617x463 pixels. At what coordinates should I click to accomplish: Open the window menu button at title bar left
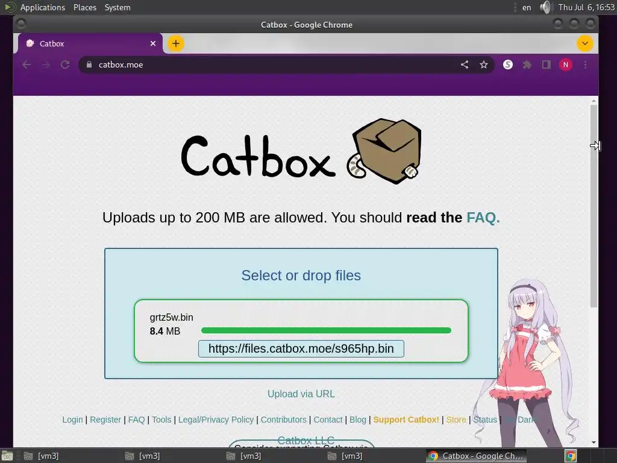point(21,24)
